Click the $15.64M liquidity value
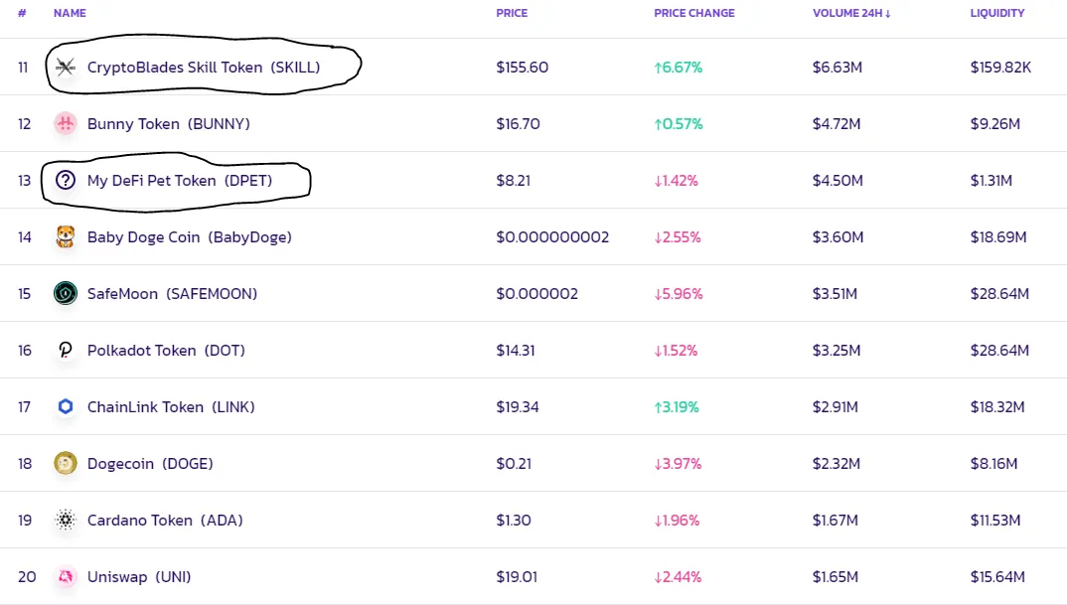The image size is (1067, 605). (x=997, y=576)
